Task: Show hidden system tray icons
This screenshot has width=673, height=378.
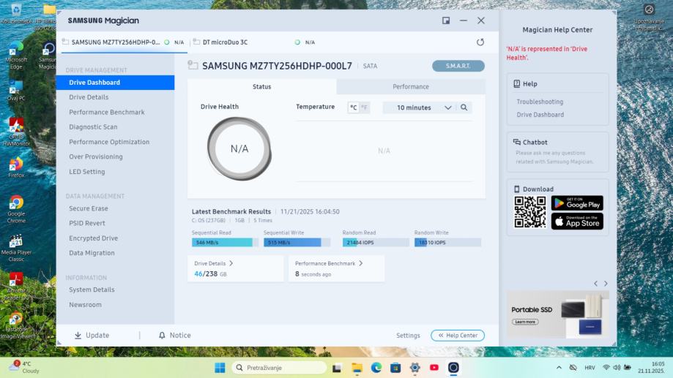Action: click(x=559, y=368)
